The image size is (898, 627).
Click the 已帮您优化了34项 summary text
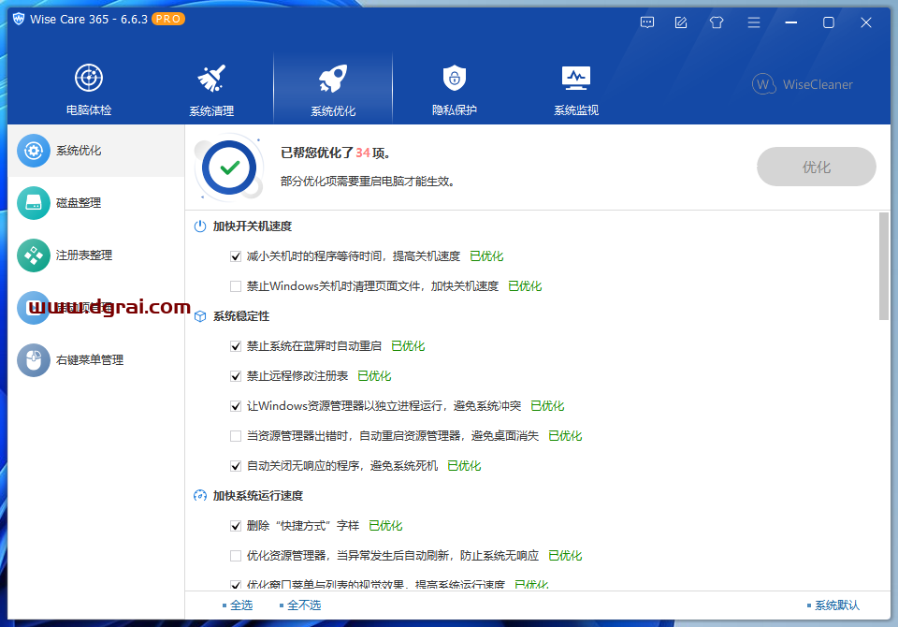click(336, 153)
